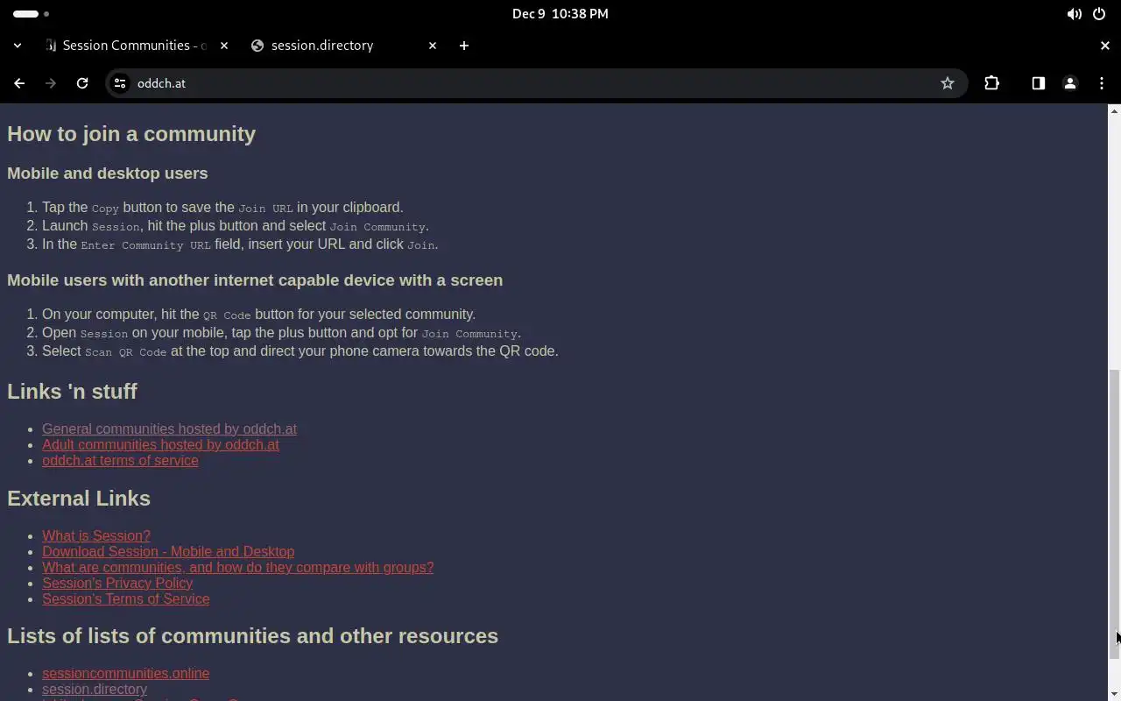Image resolution: width=1121 pixels, height=701 pixels.
Task: Open General communities hosted by oddch.at link
Action: 169,428
